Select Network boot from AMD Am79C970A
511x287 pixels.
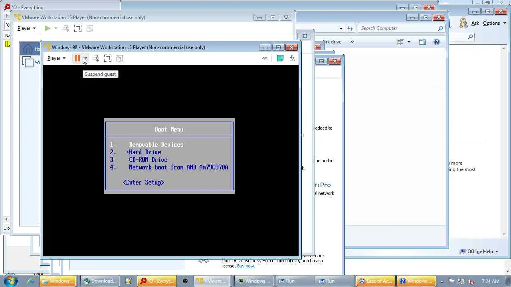(x=178, y=167)
